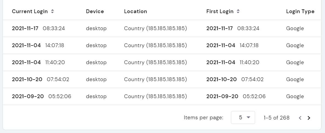
Task: Click the First Login column header
Action: pyautogui.click(x=220, y=12)
